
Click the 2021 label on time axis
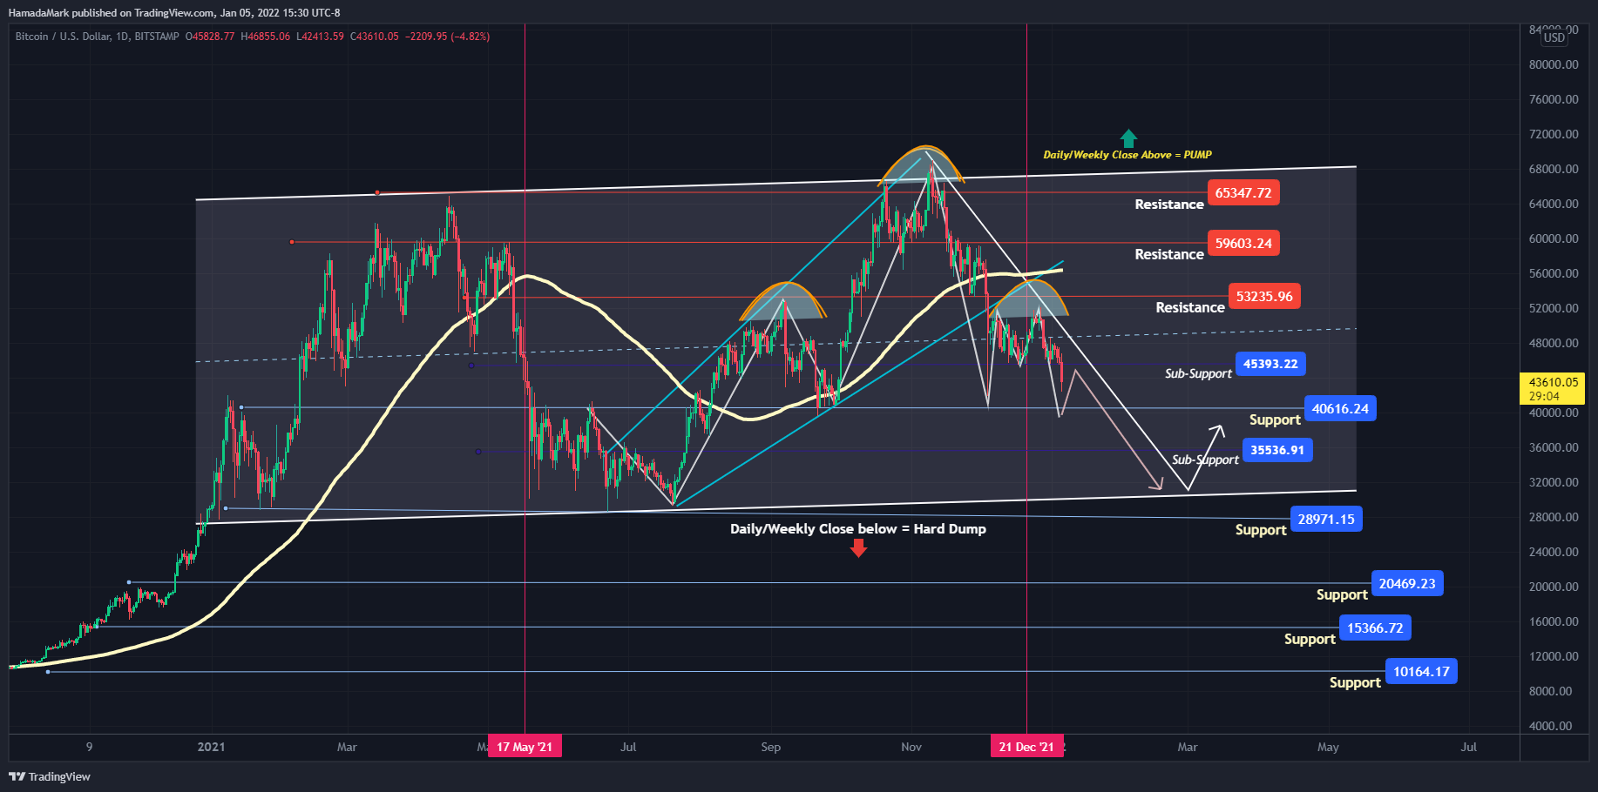click(211, 747)
